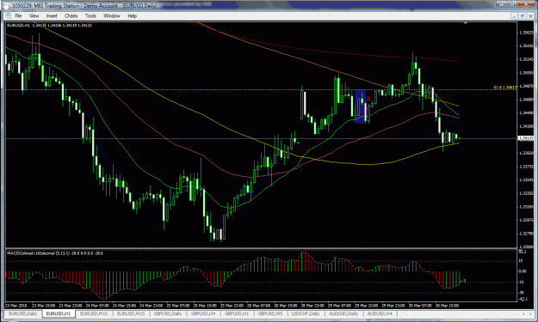
Task: Open the Insert menu
Action: point(52,15)
